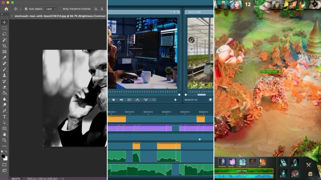
Task: Select the Healing Brush tool
Action: (x=4, y=64)
